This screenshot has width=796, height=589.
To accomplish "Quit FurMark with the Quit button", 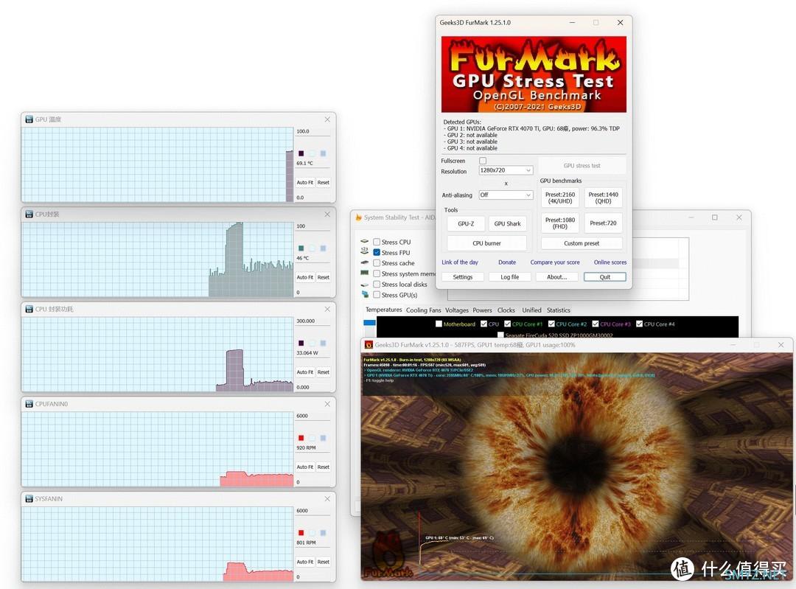I will point(605,277).
